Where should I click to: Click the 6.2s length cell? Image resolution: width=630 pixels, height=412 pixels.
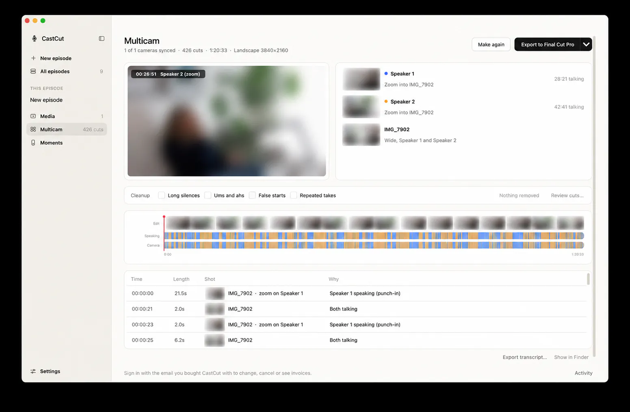tap(180, 340)
